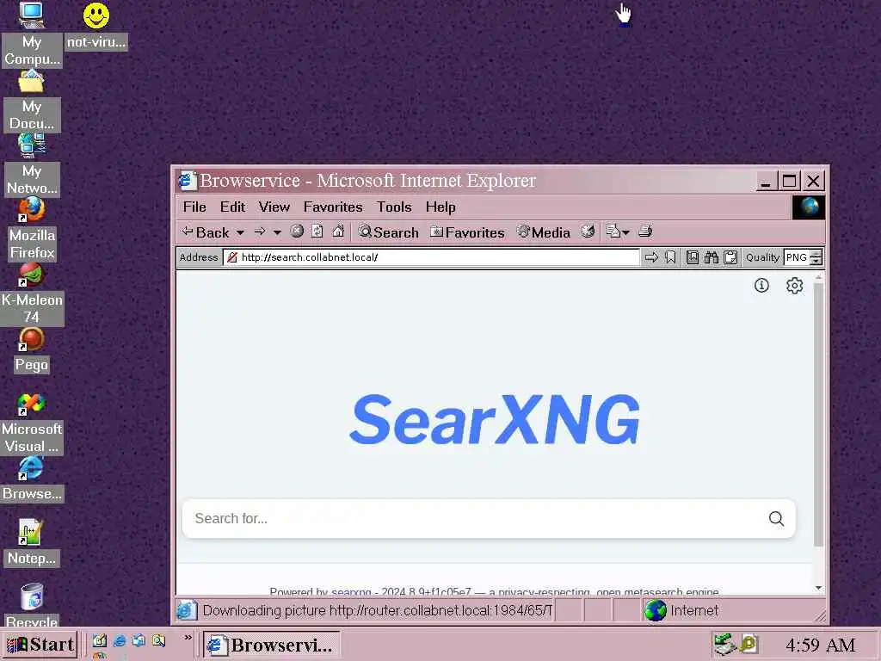
Task: Click quick launch Internet Explorer icon
Action: [x=119, y=640]
